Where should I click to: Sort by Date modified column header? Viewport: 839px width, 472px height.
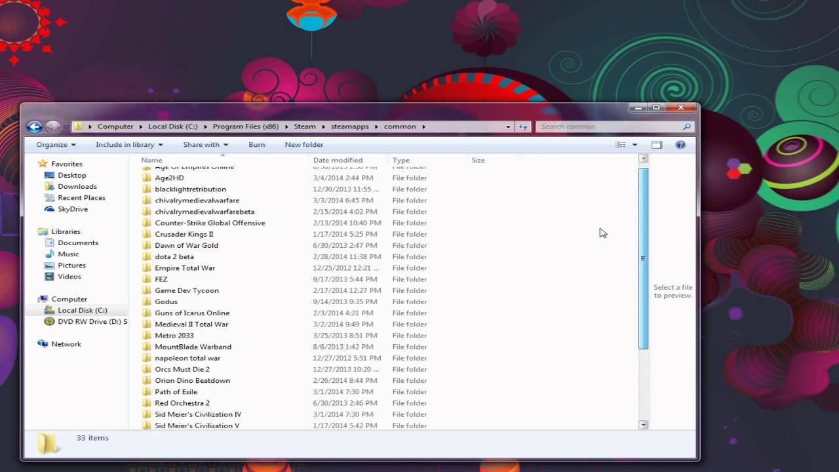tap(338, 160)
